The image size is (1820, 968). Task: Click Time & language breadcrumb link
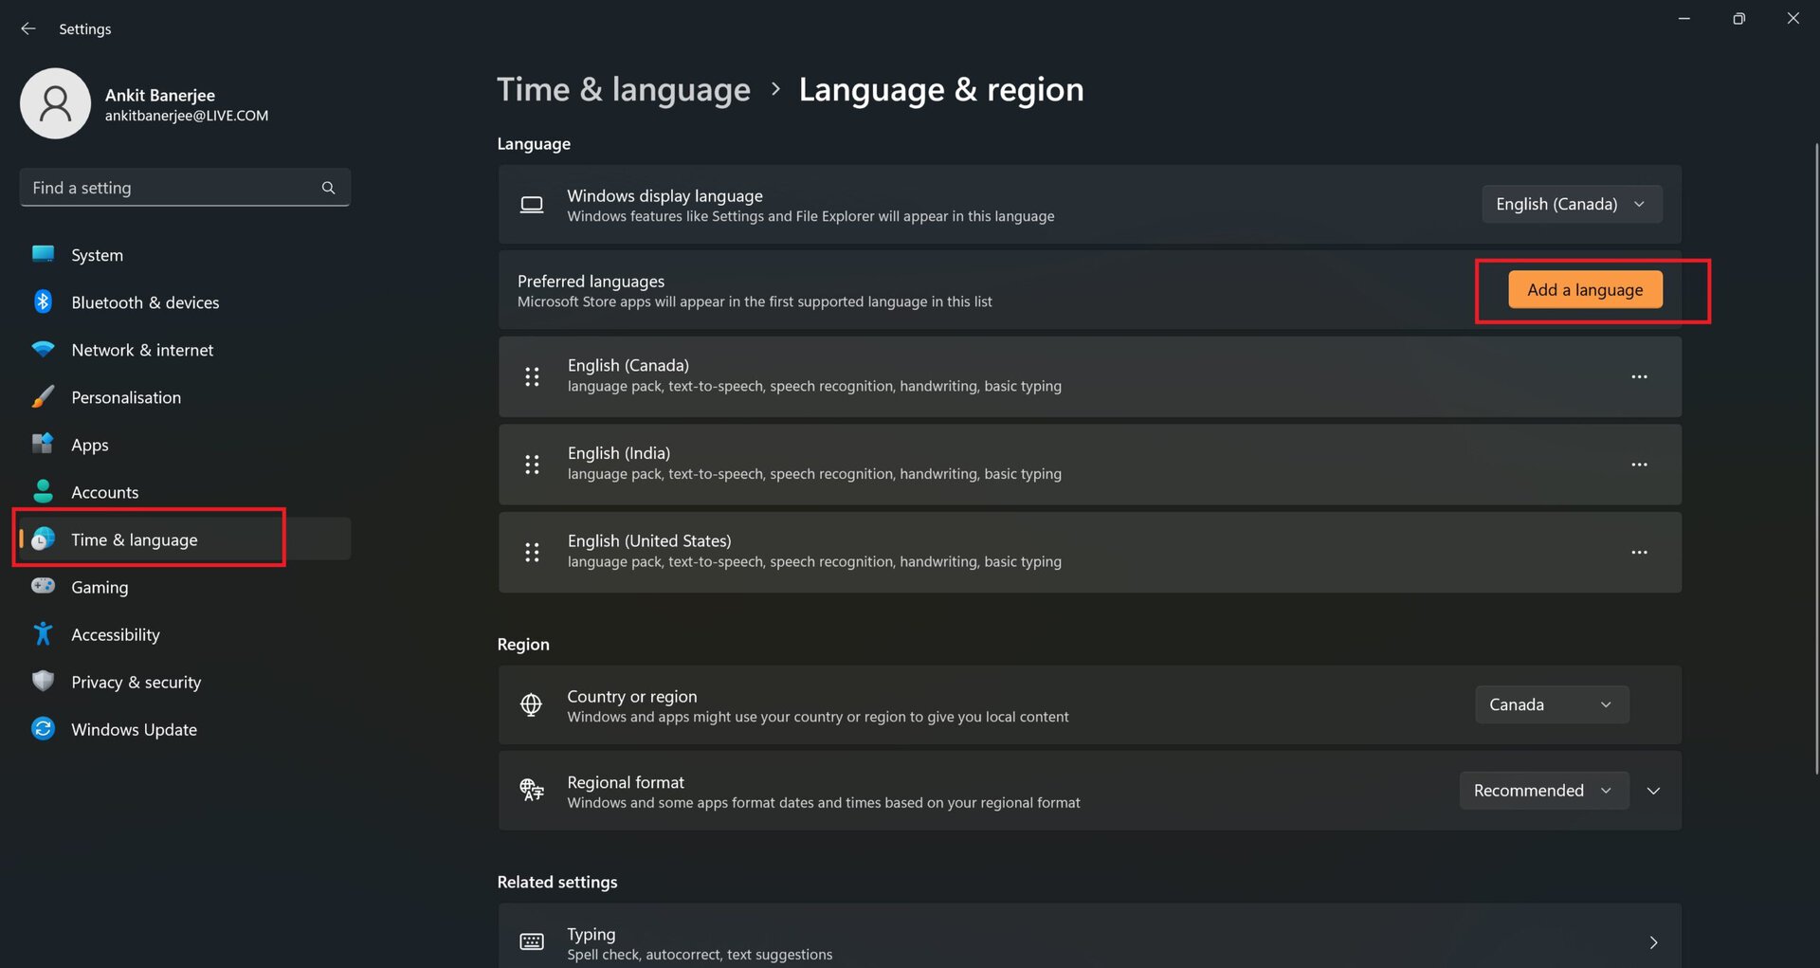pyautogui.click(x=624, y=89)
